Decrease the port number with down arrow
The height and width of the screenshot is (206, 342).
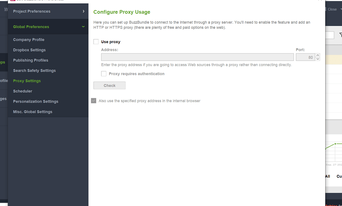[x=318, y=59]
